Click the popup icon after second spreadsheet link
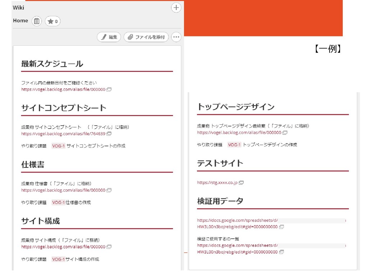Image resolution: width=368 pixels, height=276 pixels. pos(281,252)
